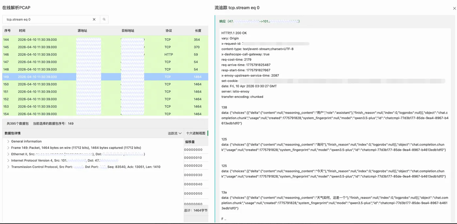Image resolution: width=457 pixels, height=224 pixels.
Task: Click the 偏移量 column header
Action: tap(190, 142)
